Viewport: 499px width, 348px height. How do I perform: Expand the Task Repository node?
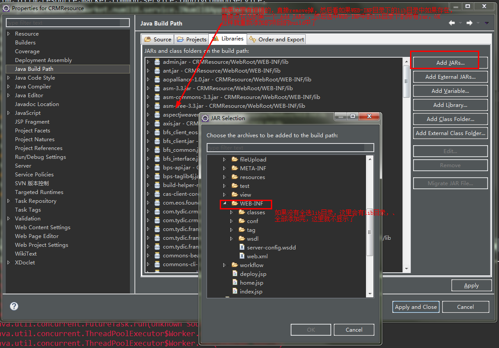pos(9,201)
